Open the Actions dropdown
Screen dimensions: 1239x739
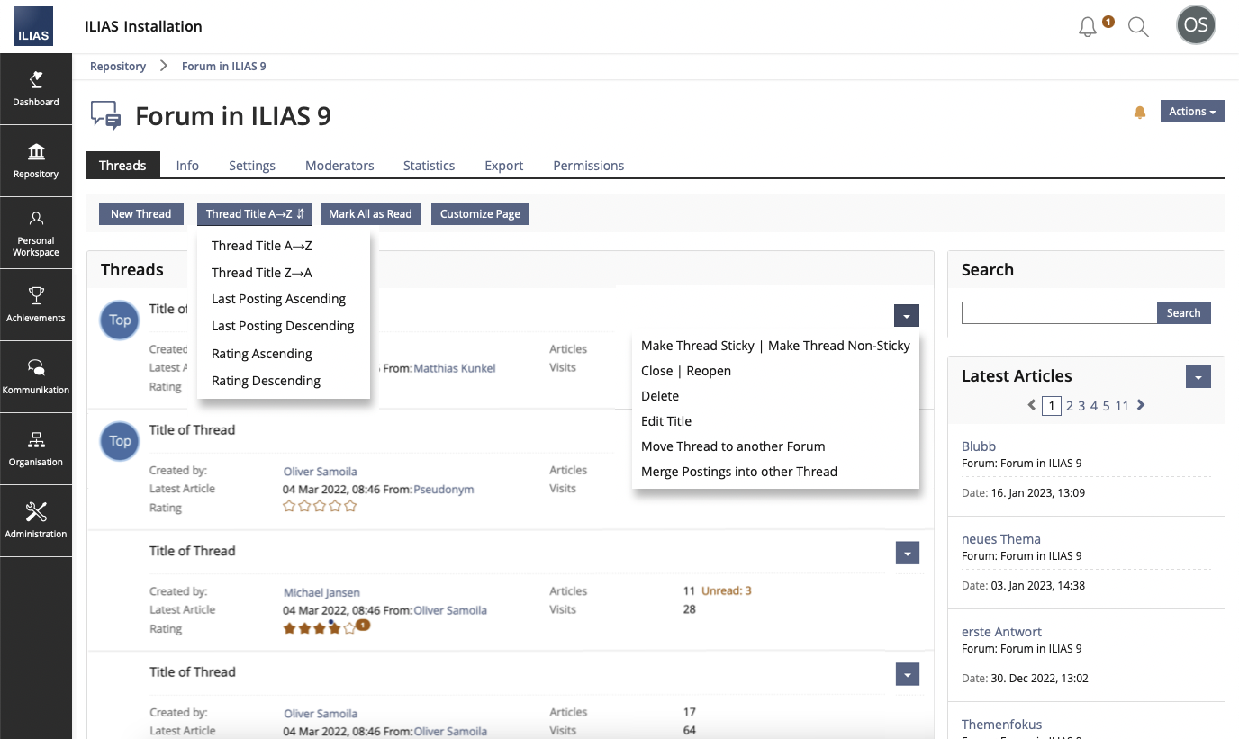pyautogui.click(x=1192, y=112)
